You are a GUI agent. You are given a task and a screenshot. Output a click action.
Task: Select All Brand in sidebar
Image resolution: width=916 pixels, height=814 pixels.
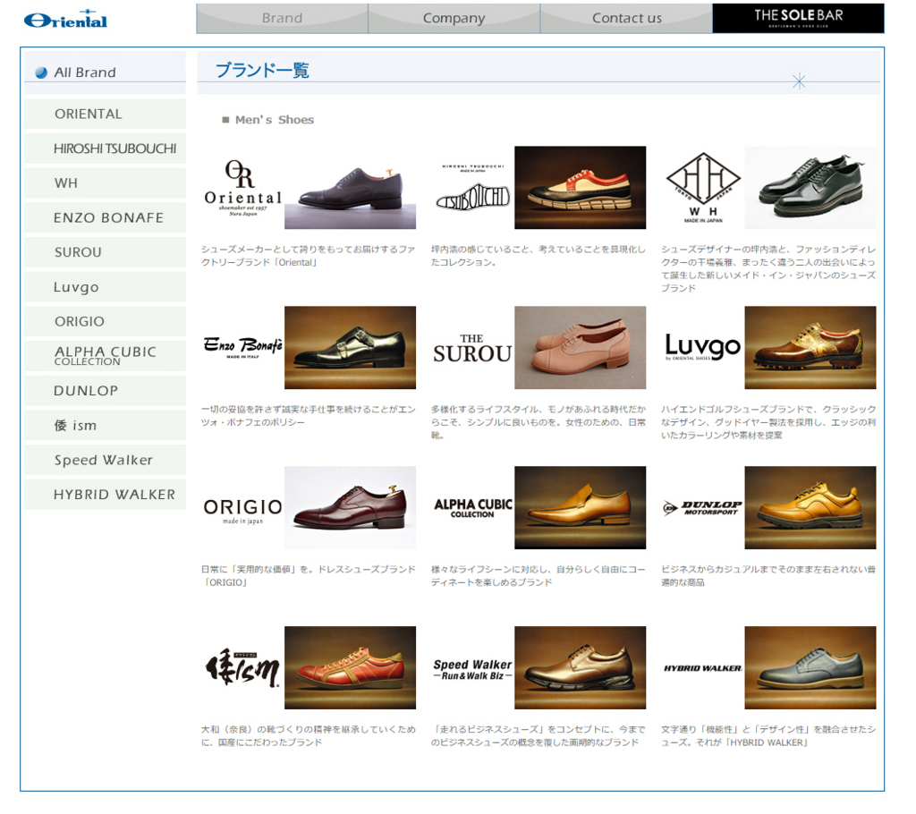click(x=106, y=72)
